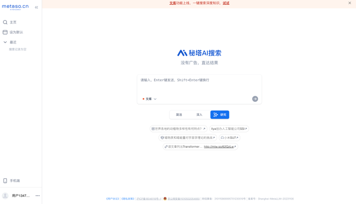The width and height of the screenshot is (356, 204).
Task: Open the 用户协议 footer link
Action: coord(113,199)
